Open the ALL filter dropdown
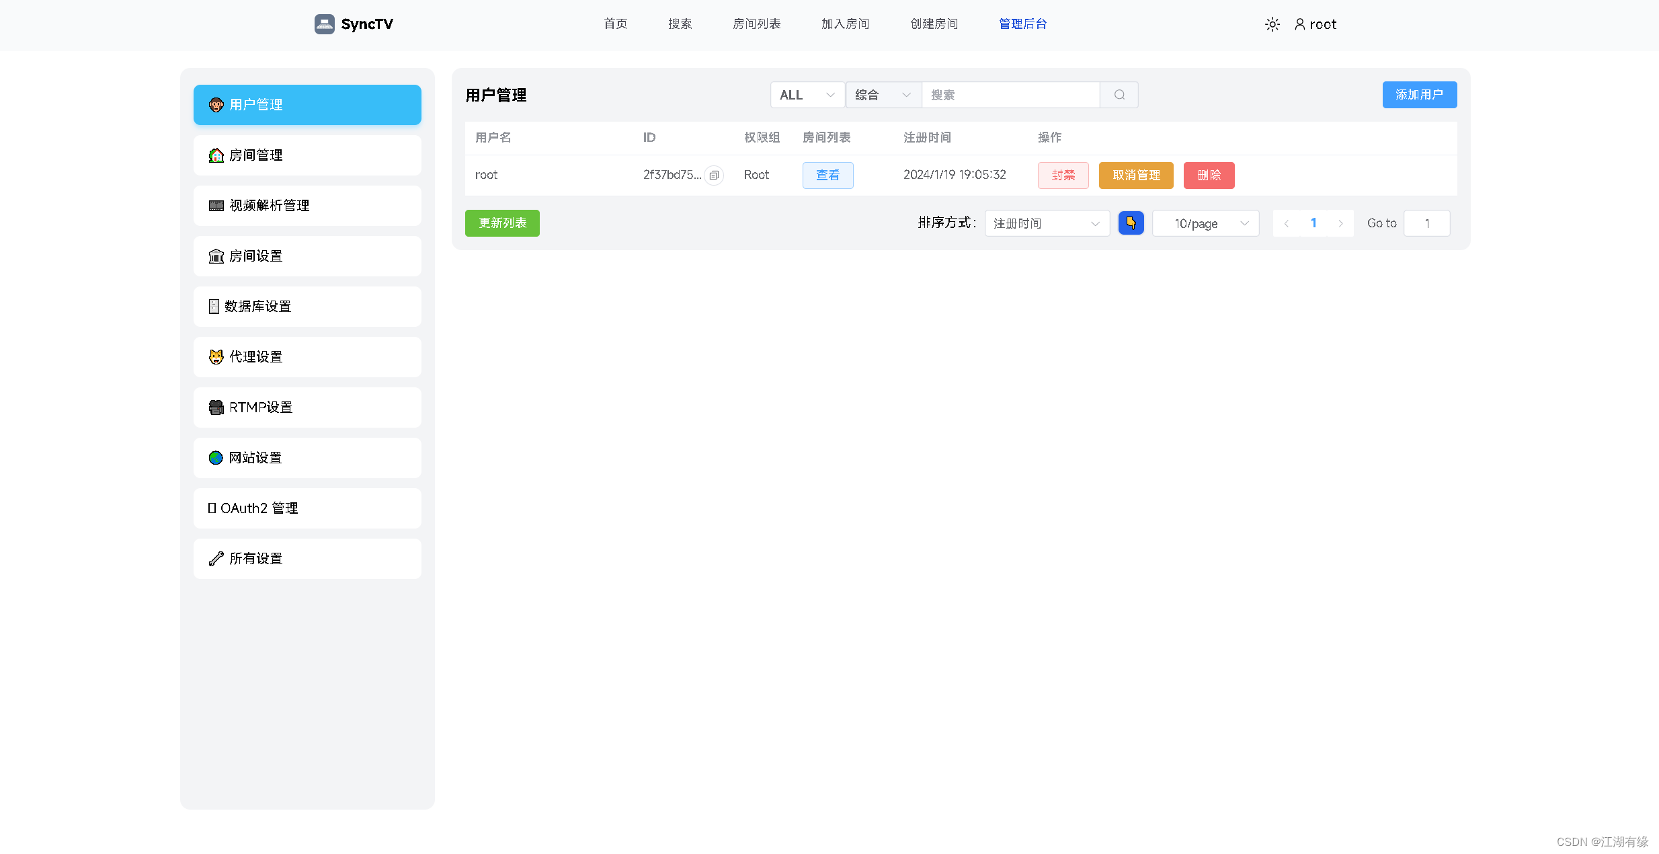 click(x=807, y=95)
